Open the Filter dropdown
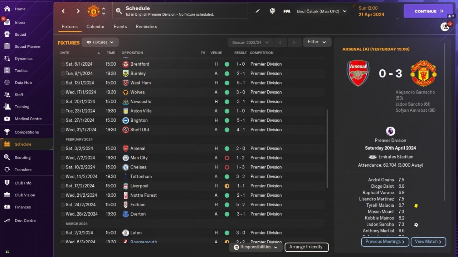Screen dimensions: 458x257 pos(317,42)
